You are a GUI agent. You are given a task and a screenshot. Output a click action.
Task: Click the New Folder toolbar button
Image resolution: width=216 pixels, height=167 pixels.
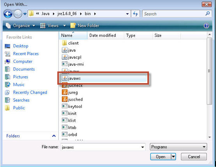85,26
